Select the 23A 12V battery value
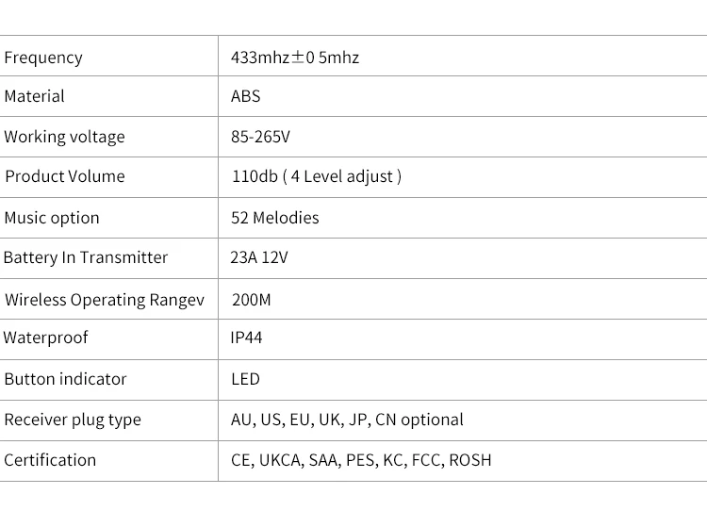This screenshot has height=511, width=707. (x=259, y=257)
